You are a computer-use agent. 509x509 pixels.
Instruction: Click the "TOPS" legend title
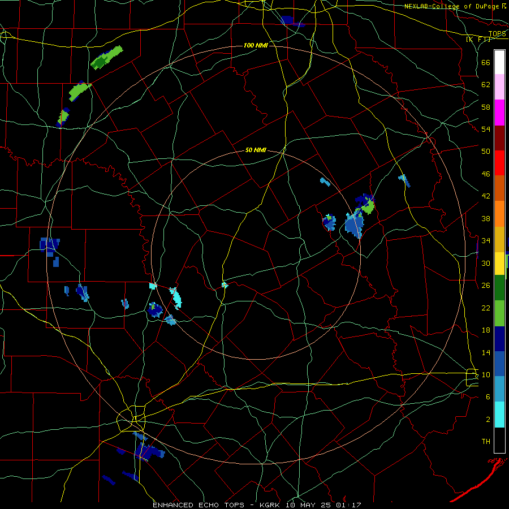click(497, 34)
